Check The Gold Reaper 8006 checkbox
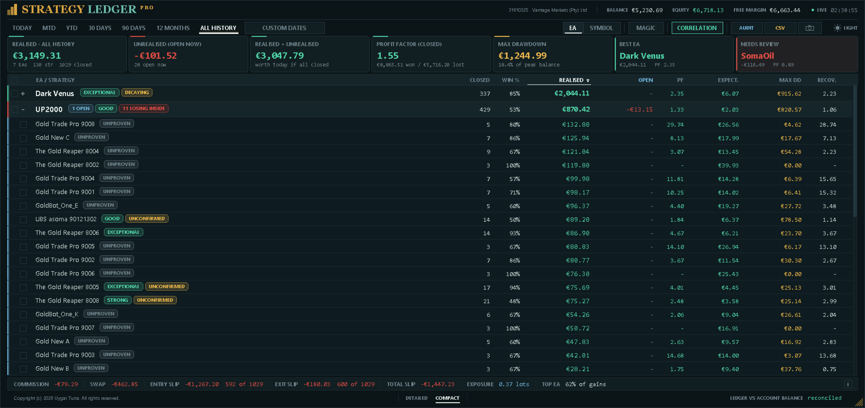 pos(23,233)
